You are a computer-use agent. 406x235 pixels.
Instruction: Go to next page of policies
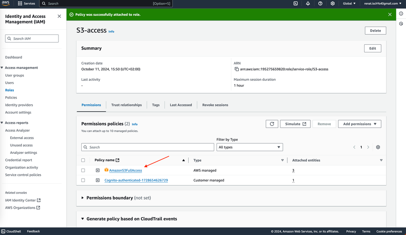(x=368, y=147)
